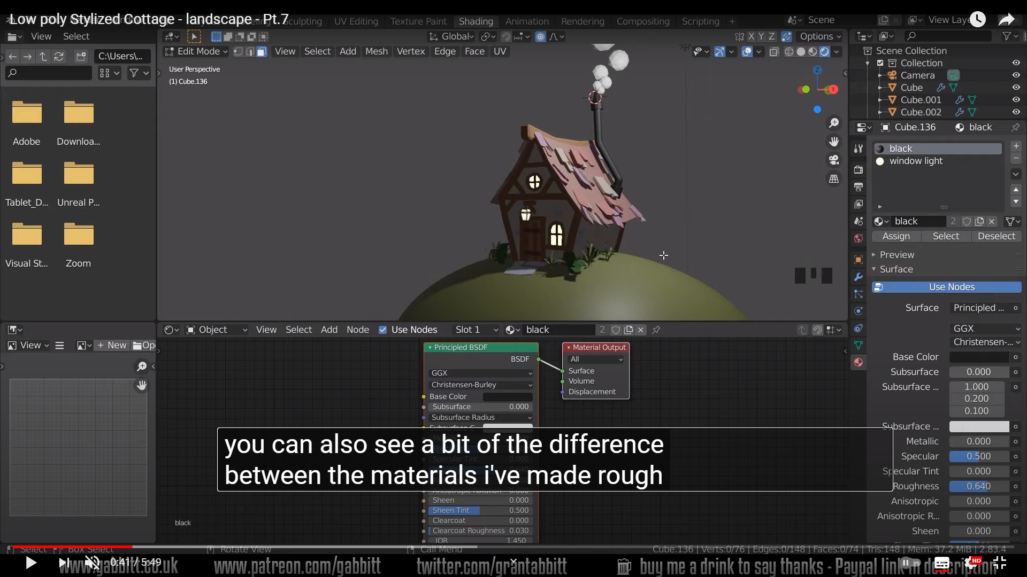1027x577 pixels.
Task: Switch perspective/orthographic grid gizmo icon
Action: (x=834, y=179)
